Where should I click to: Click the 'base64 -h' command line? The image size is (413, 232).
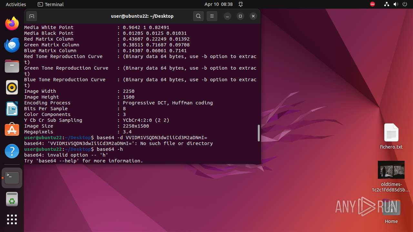pyautogui.click(x=110, y=149)
